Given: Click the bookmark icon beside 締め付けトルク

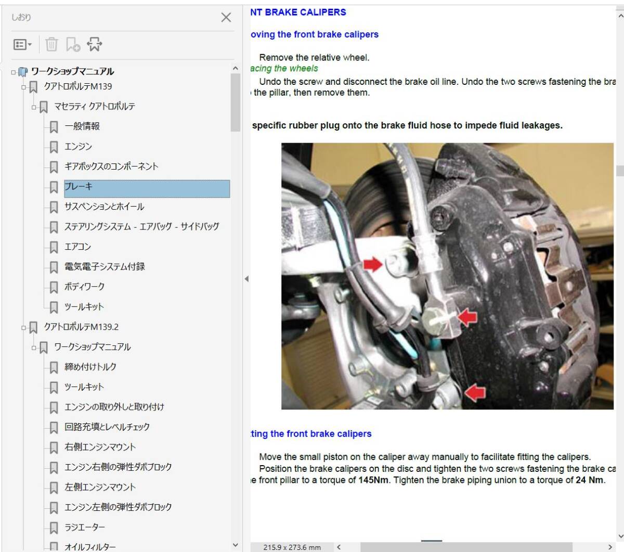Looking at the screenshot, I should point(54,367).
